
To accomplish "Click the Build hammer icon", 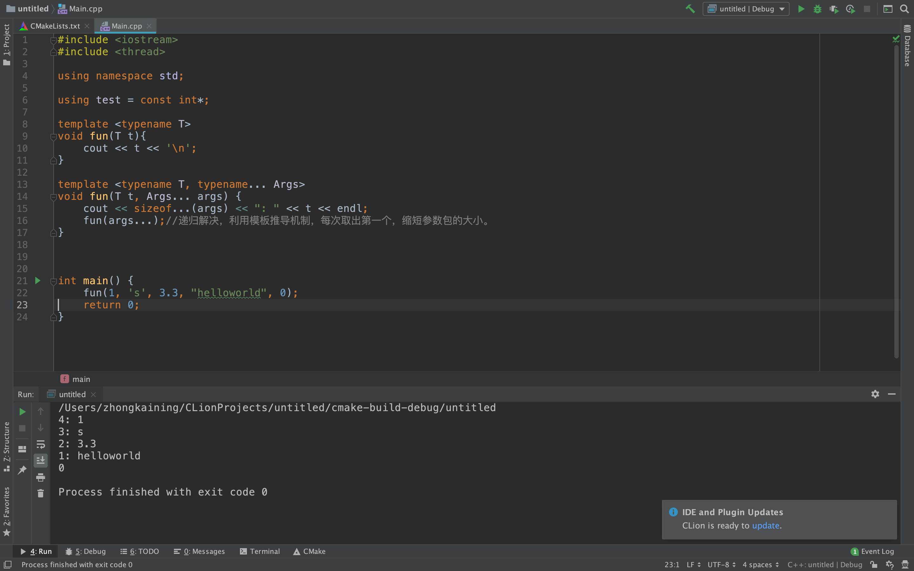I will tap(690, 9).
